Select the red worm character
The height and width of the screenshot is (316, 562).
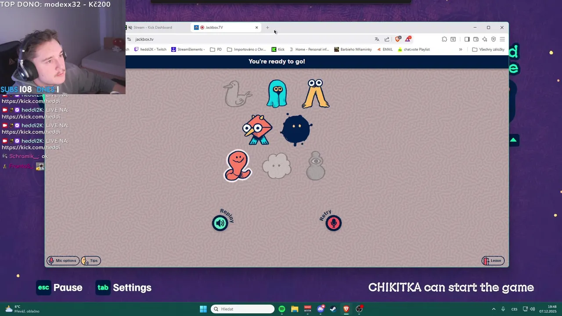pos(238,166)
